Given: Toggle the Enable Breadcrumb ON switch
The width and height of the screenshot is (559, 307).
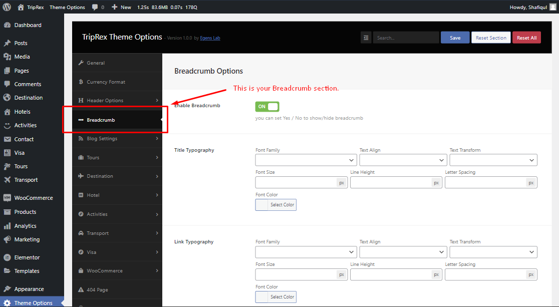Looking at the screenshot, I should click(267, 107).
